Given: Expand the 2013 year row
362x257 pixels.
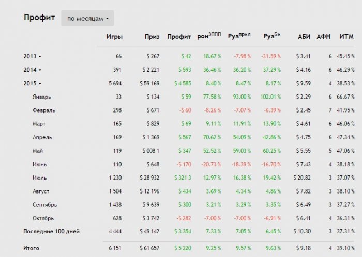Looking at the screenshot, I should [32, 56].
